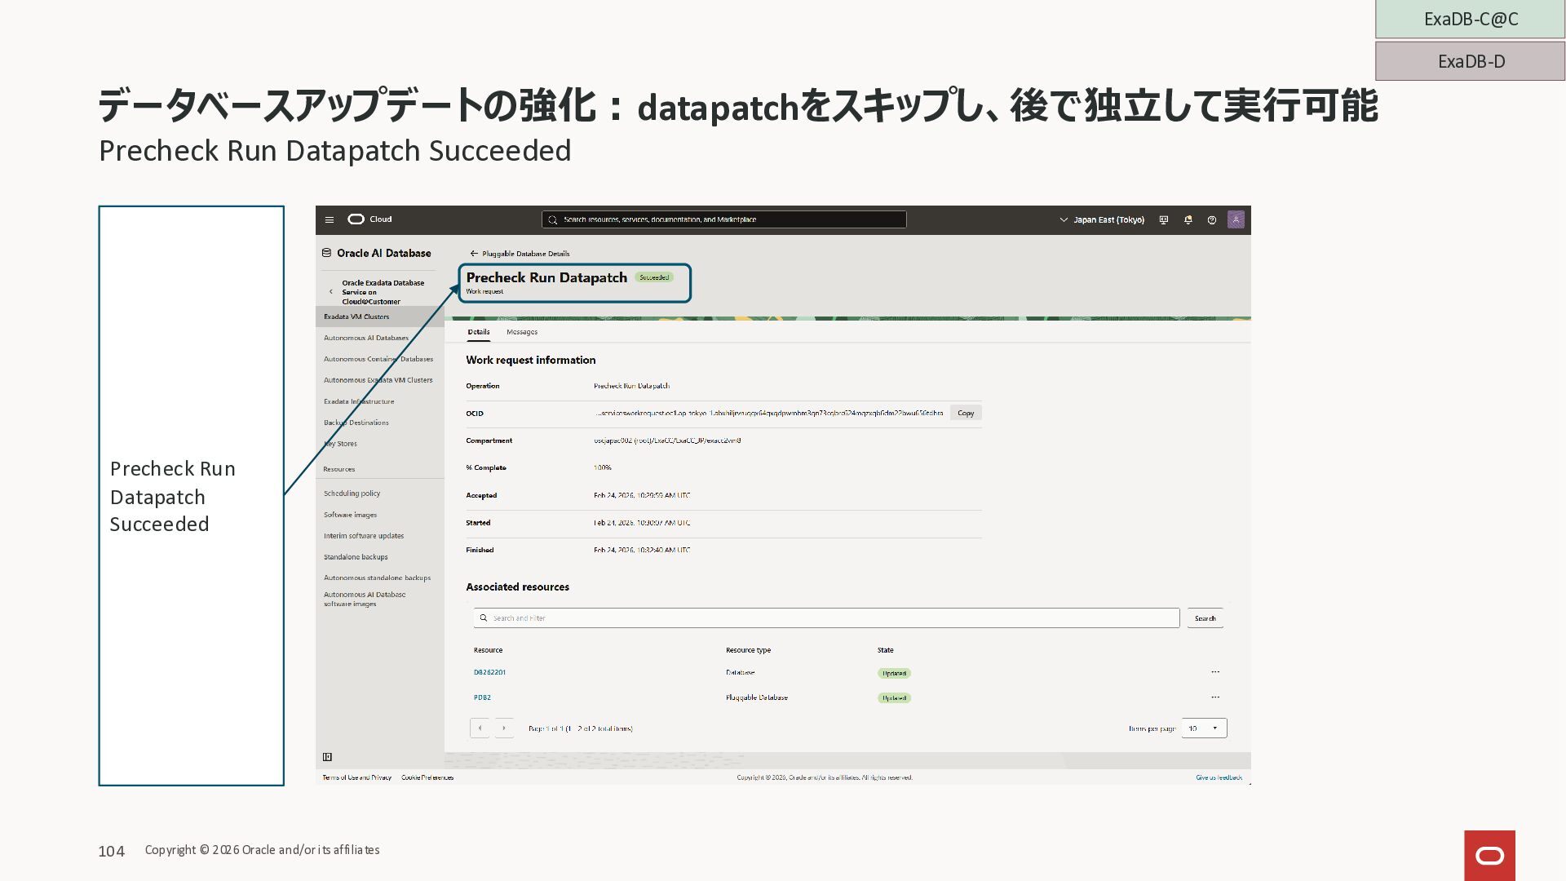This screenshot has height=881, width=1566.
Task: Open the notifications bell icon
Action: click(x=1188, y=220)
